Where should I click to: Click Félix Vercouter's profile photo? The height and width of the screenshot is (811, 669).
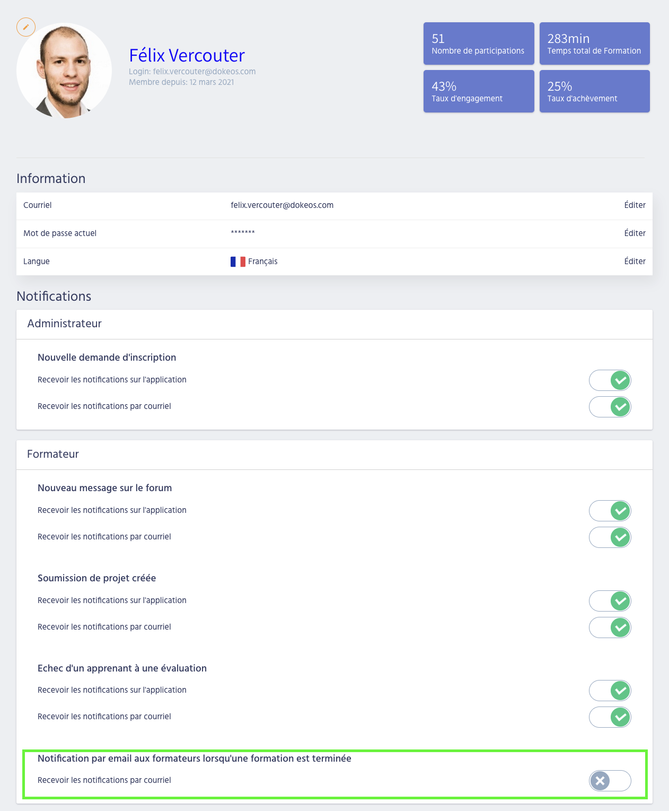pyautogui.click(x=64, y=71)
